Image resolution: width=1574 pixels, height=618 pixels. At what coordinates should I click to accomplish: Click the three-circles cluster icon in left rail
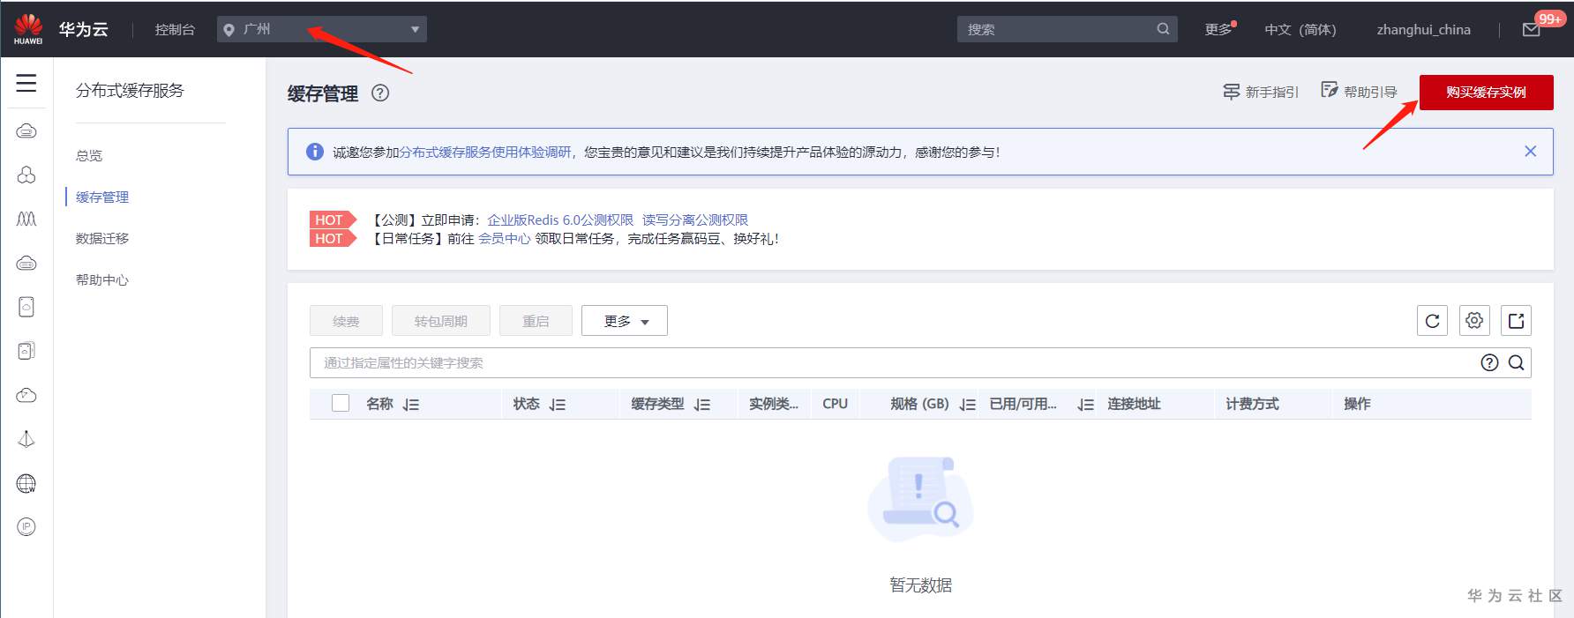tap(26, 175)
